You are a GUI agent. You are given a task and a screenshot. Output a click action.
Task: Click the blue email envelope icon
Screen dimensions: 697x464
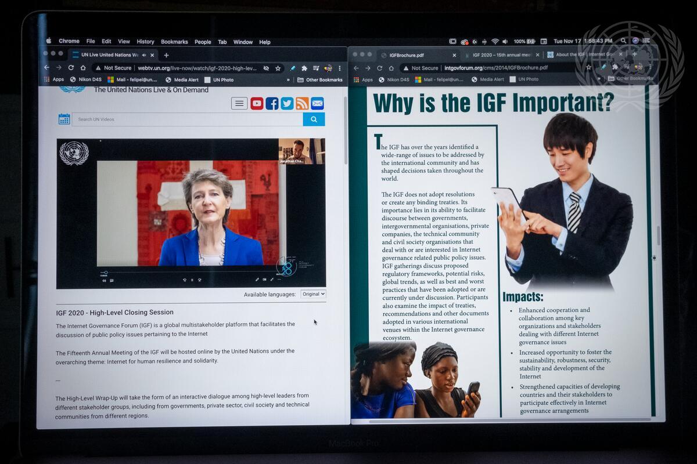(x=317, y=104)
